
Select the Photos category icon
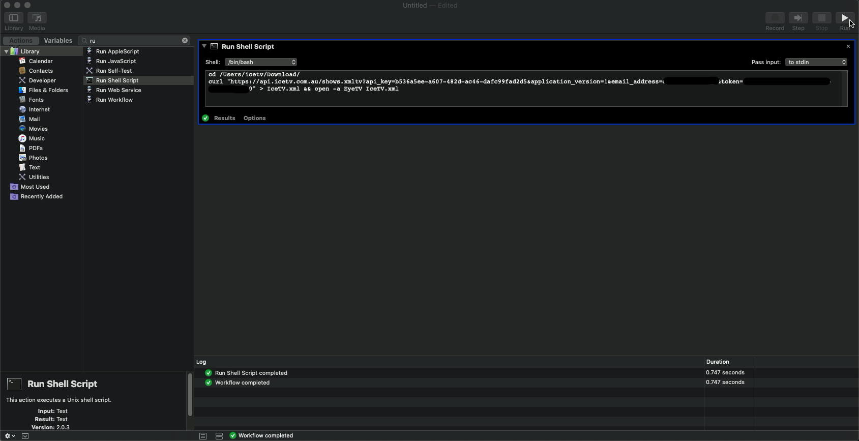[x=22, y=158]
